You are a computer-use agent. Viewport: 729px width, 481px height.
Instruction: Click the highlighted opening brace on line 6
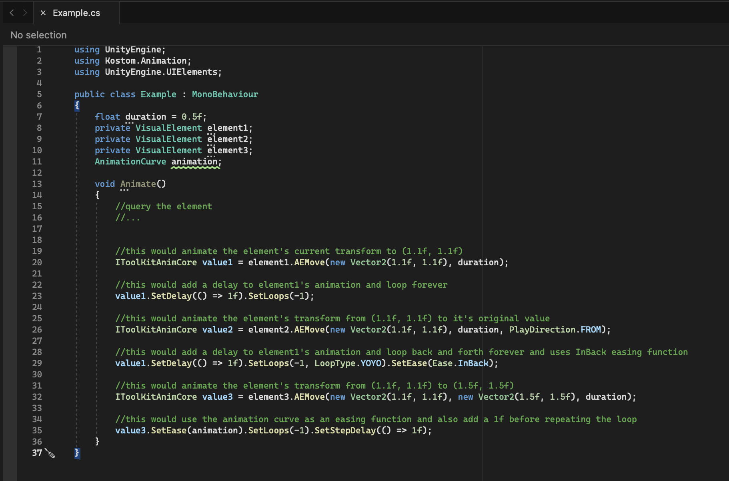click(x=77, y=106)
